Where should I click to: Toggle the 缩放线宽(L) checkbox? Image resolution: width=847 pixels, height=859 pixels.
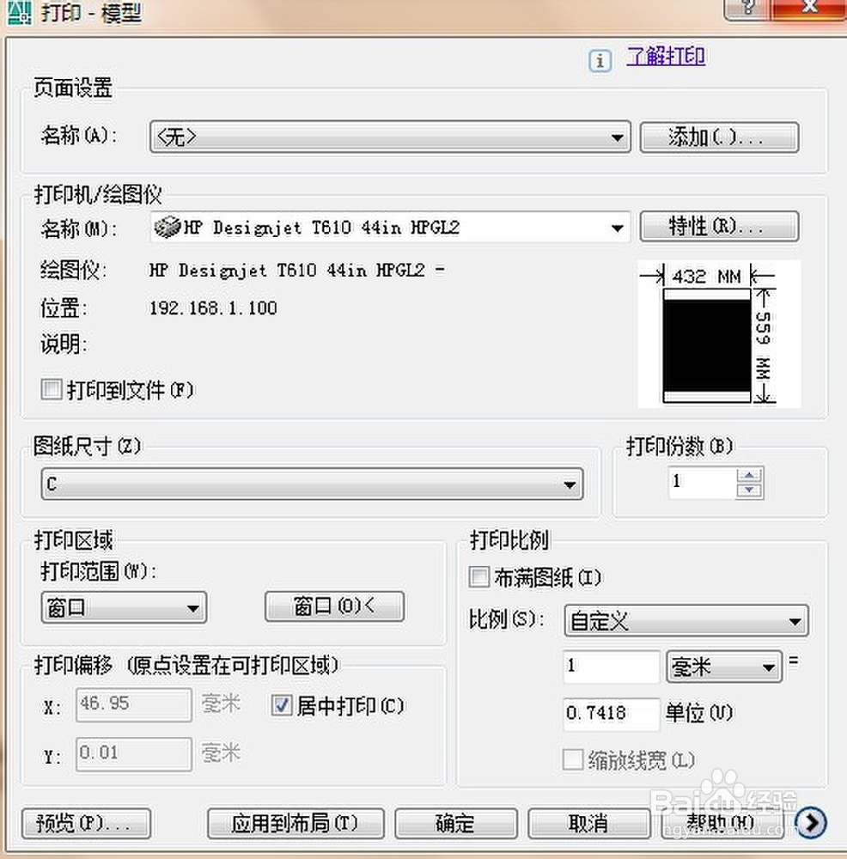click(573, 760)
